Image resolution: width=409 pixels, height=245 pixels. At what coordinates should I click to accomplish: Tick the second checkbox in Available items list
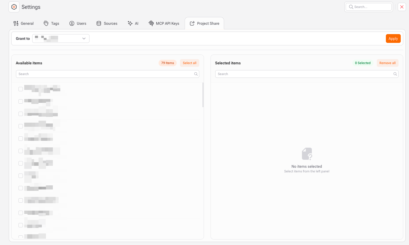pos(21,101)
